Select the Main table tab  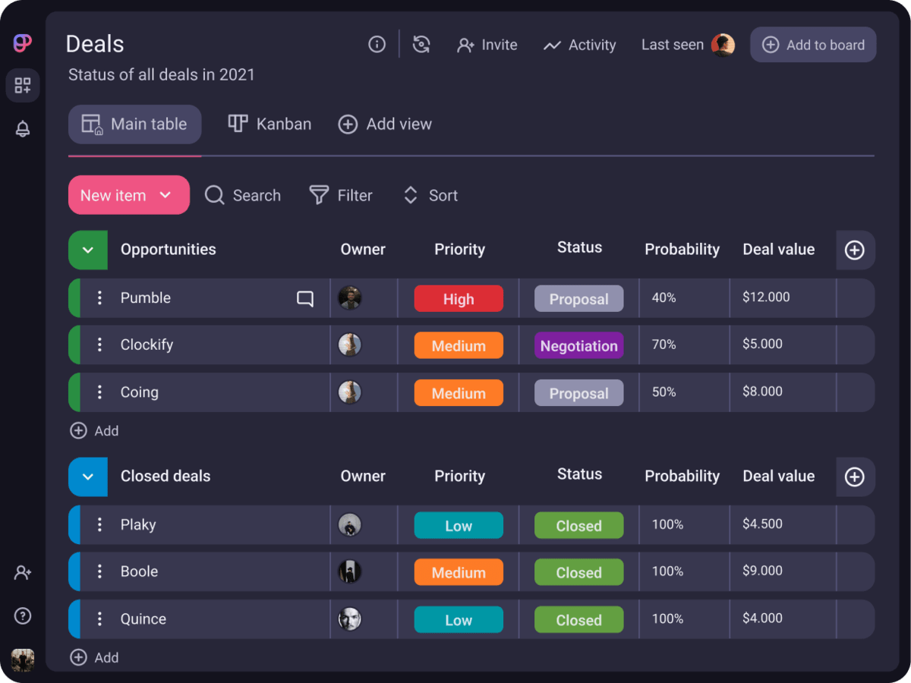pyautogui.click(x=134, y=124)
